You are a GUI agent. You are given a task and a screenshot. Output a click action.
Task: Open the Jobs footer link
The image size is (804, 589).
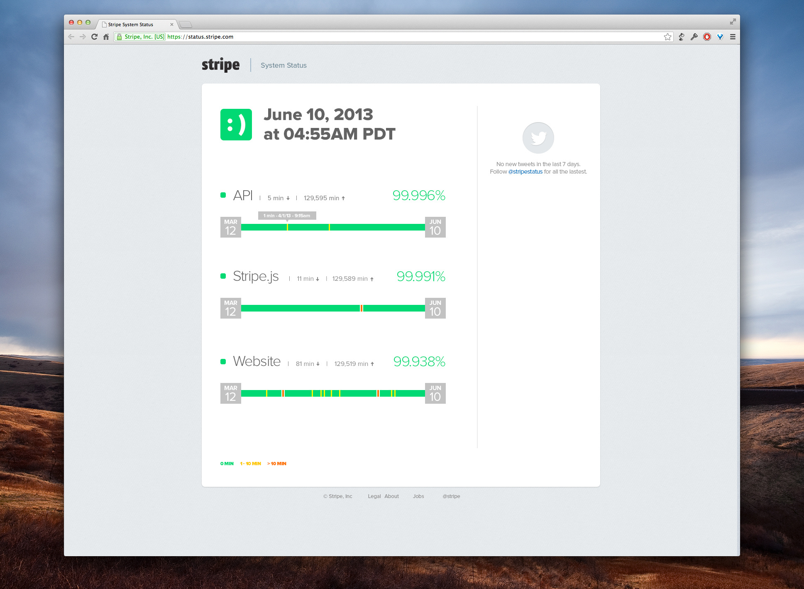pos(418,496)
